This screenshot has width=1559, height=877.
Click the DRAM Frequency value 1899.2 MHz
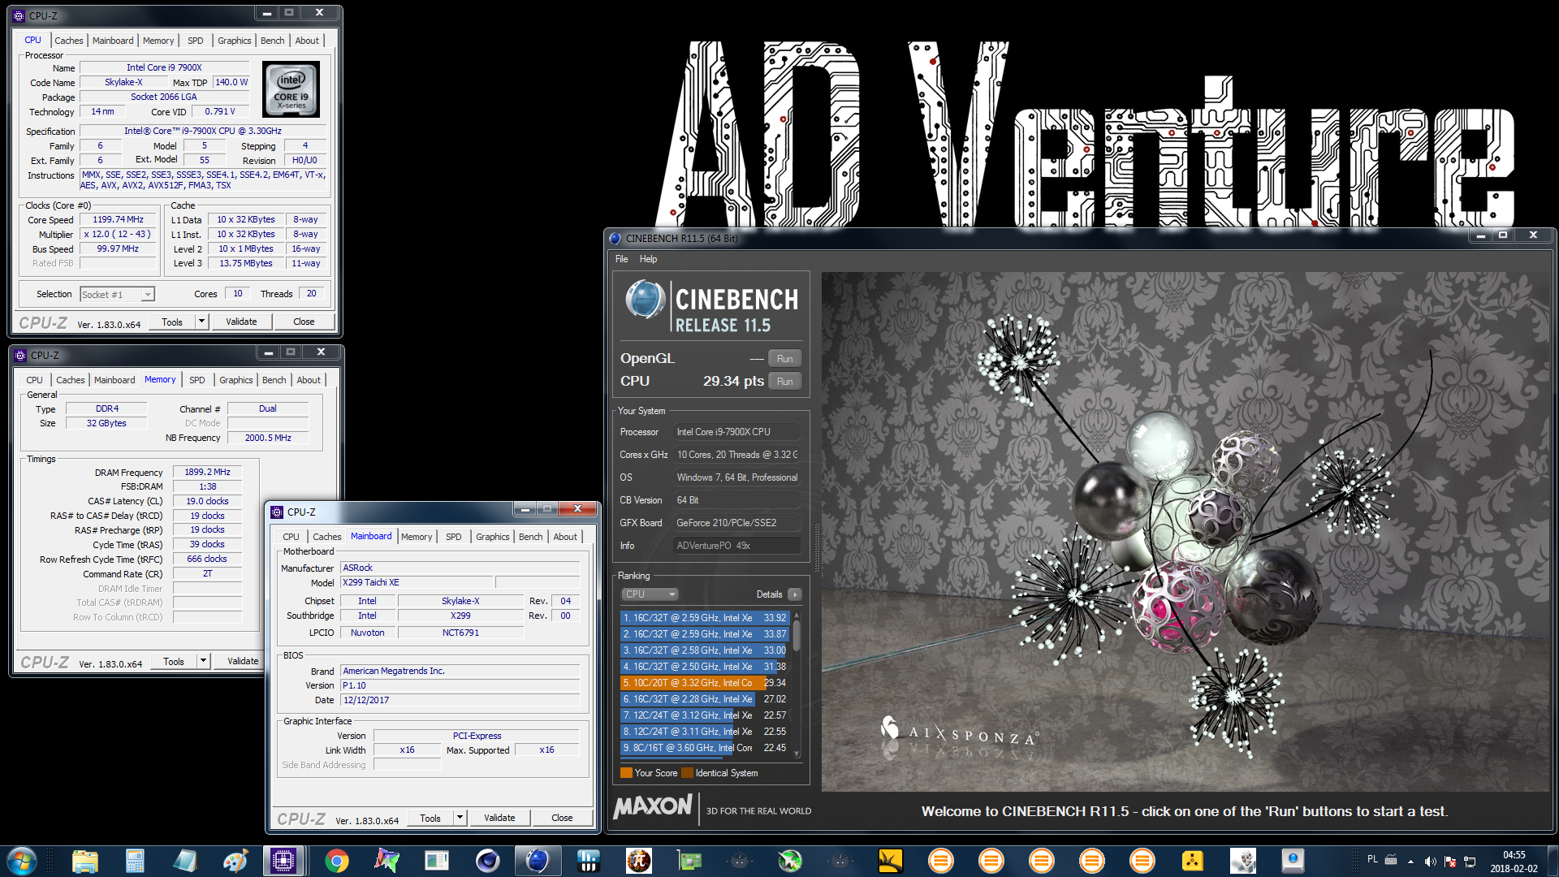pyautogui.click(x=207, y=472)
